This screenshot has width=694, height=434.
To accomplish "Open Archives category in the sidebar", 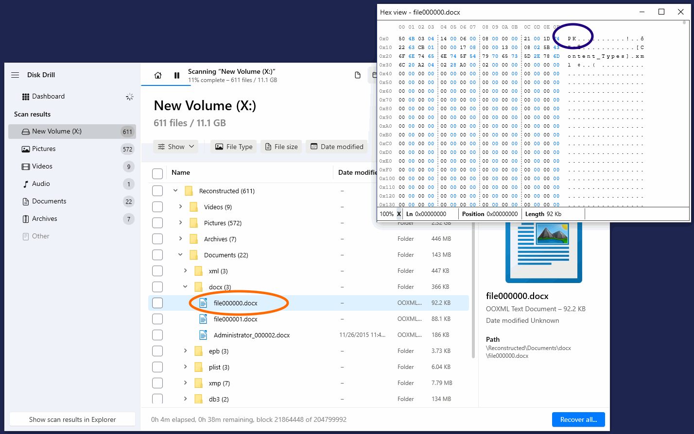I will [44, 219].
